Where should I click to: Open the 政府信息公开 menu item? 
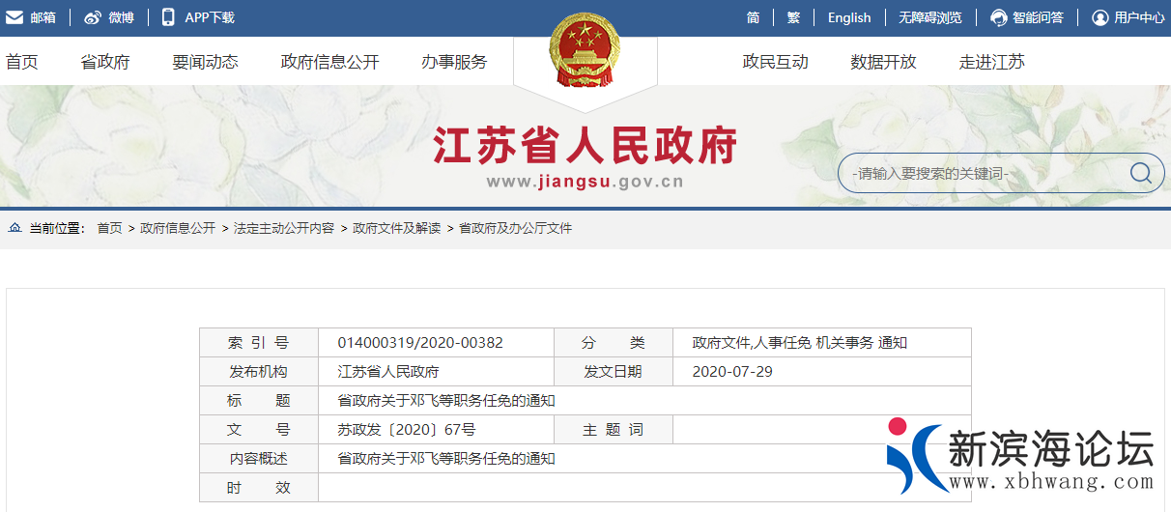329,62
